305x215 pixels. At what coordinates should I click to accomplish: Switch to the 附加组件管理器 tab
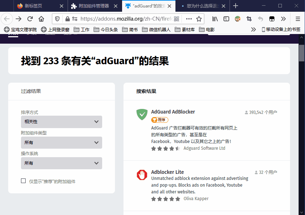click(95, 6)
